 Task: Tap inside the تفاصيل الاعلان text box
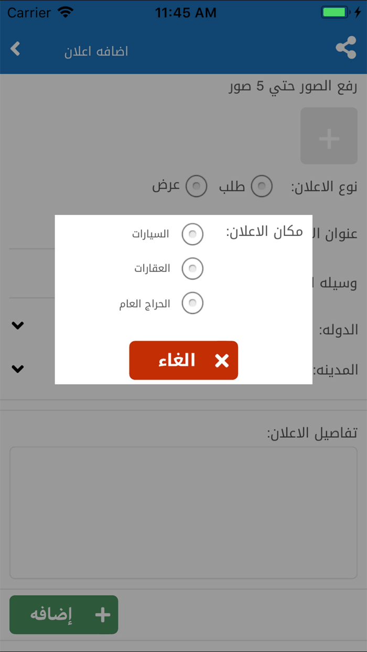(183, 511)
